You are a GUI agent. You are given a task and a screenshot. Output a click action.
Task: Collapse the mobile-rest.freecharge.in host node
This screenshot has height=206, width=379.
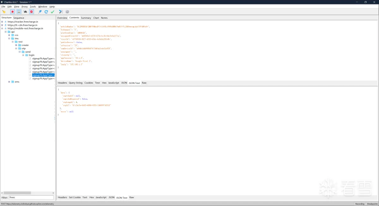[x=2, y=28]
